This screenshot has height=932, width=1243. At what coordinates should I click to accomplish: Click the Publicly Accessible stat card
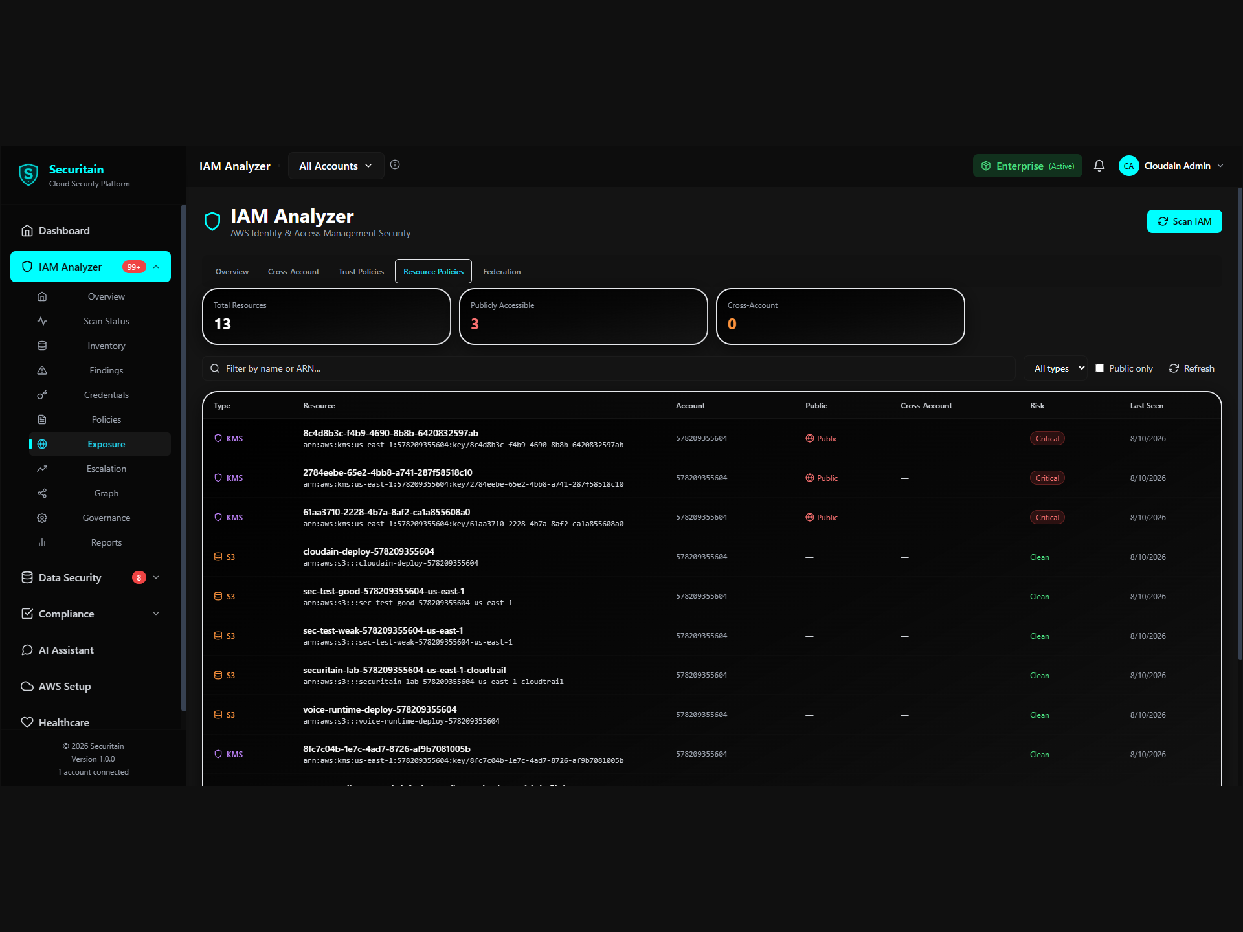coord(583,316)
